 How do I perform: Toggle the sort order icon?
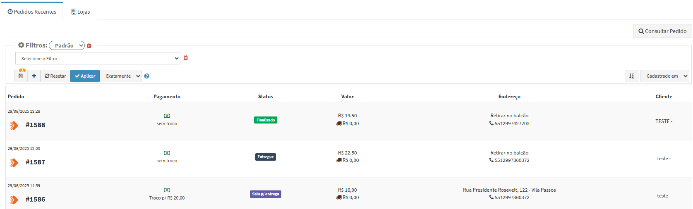click(631, 76)
